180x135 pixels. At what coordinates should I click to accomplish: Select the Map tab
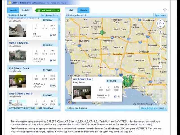tap(71, 10)
